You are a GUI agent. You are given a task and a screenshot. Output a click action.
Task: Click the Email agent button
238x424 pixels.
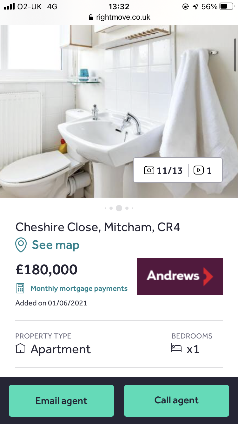click(x=61, y=401)
